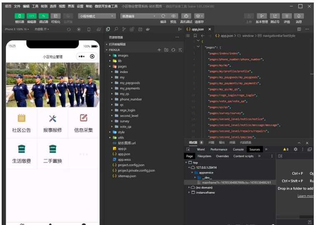Viewport: 318px width, 225px height.
Task: Click the bookmark icon in editor breadcrumb
Action: tap(195, 36)
